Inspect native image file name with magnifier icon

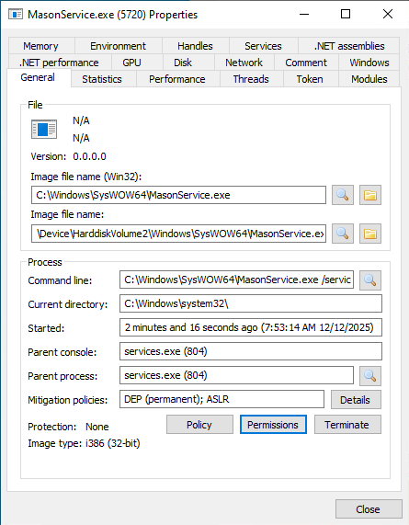(343, 234)
